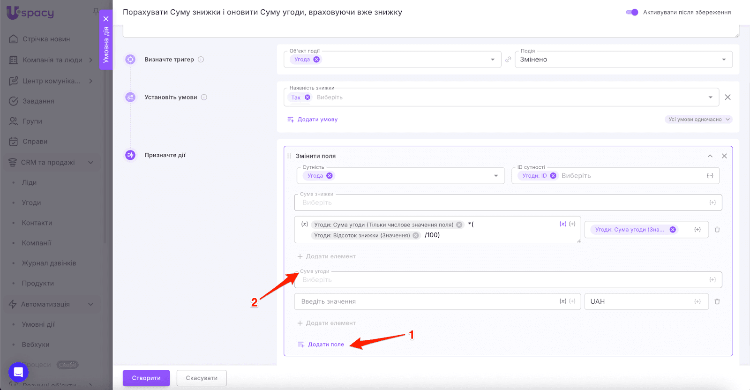Click the Скасувати button
750x390 pixels.
coord(202,378)
